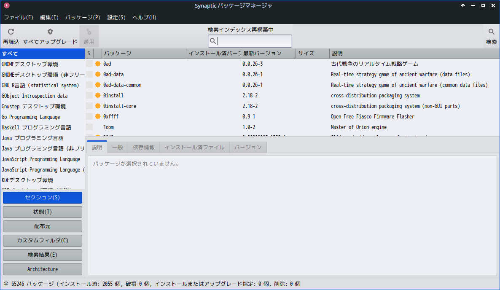The image size is (500, 290).
Task: Select Go Programming Language section
Action: [x=43, y=117]
